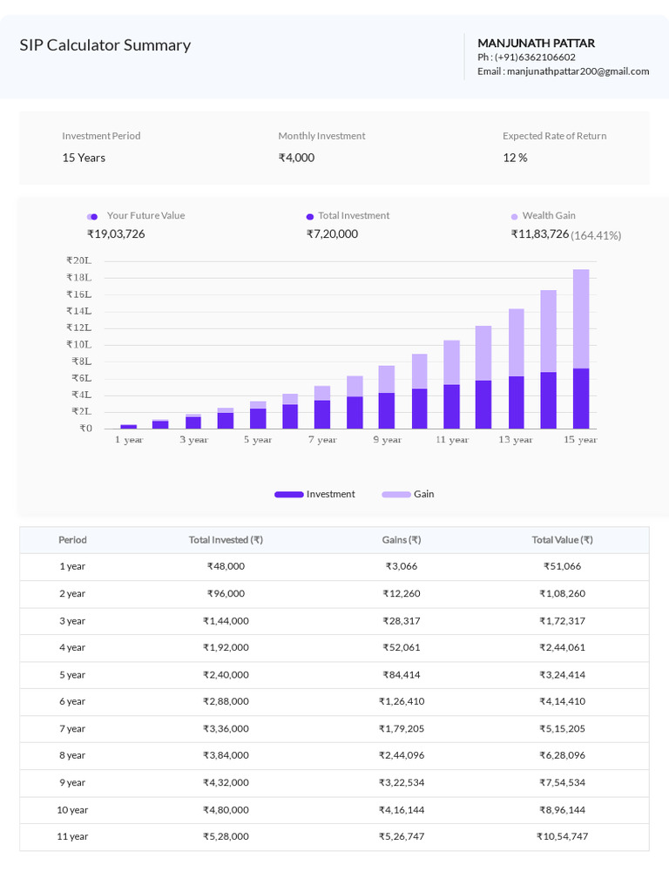669x892 pixels.
Task: Select the Total Investment indicator dot
Action: tap(310, 217)
